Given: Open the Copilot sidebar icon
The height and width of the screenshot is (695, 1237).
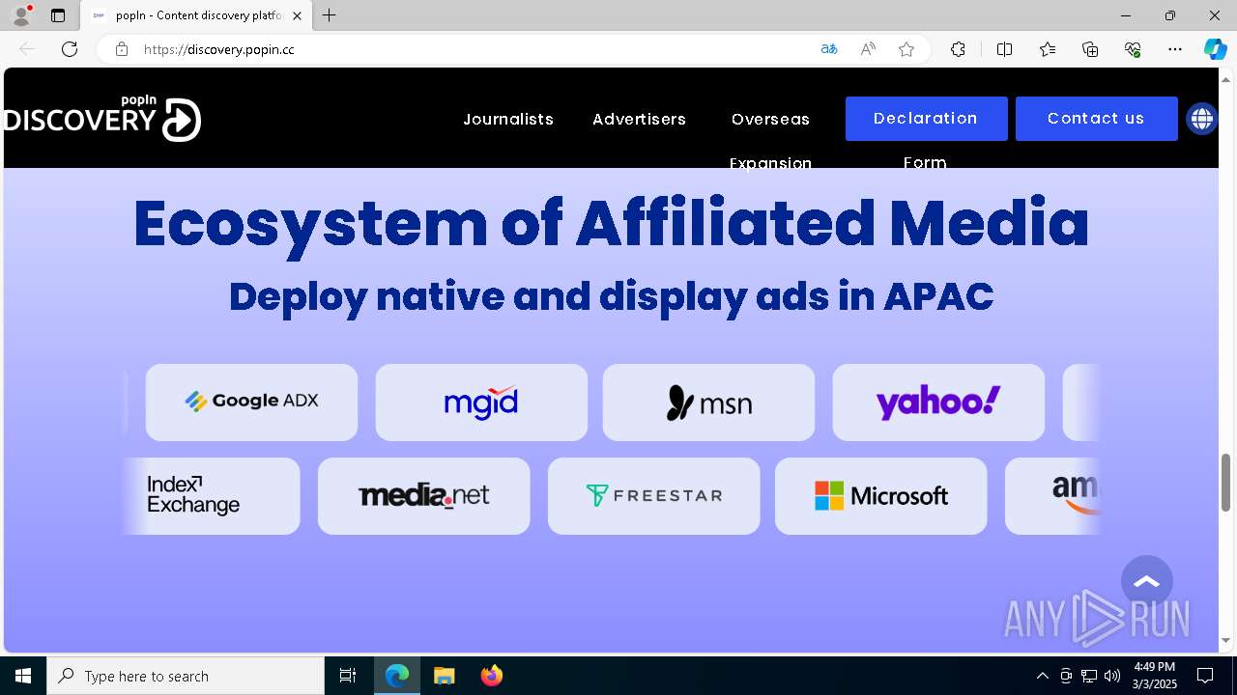Looking at the screenshot, I should click(x=1215, y=49).
